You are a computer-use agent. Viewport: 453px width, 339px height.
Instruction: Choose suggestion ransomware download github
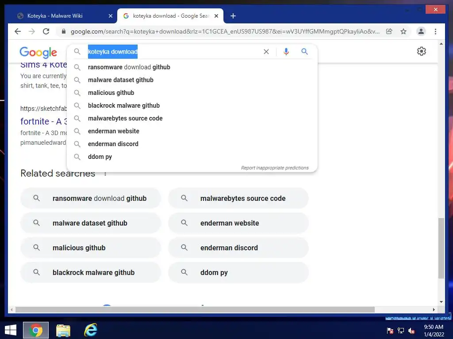[x=192, y=67]
